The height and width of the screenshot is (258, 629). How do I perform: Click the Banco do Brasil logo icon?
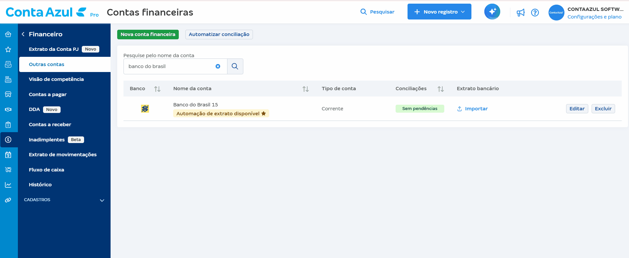tap(145, 109)
